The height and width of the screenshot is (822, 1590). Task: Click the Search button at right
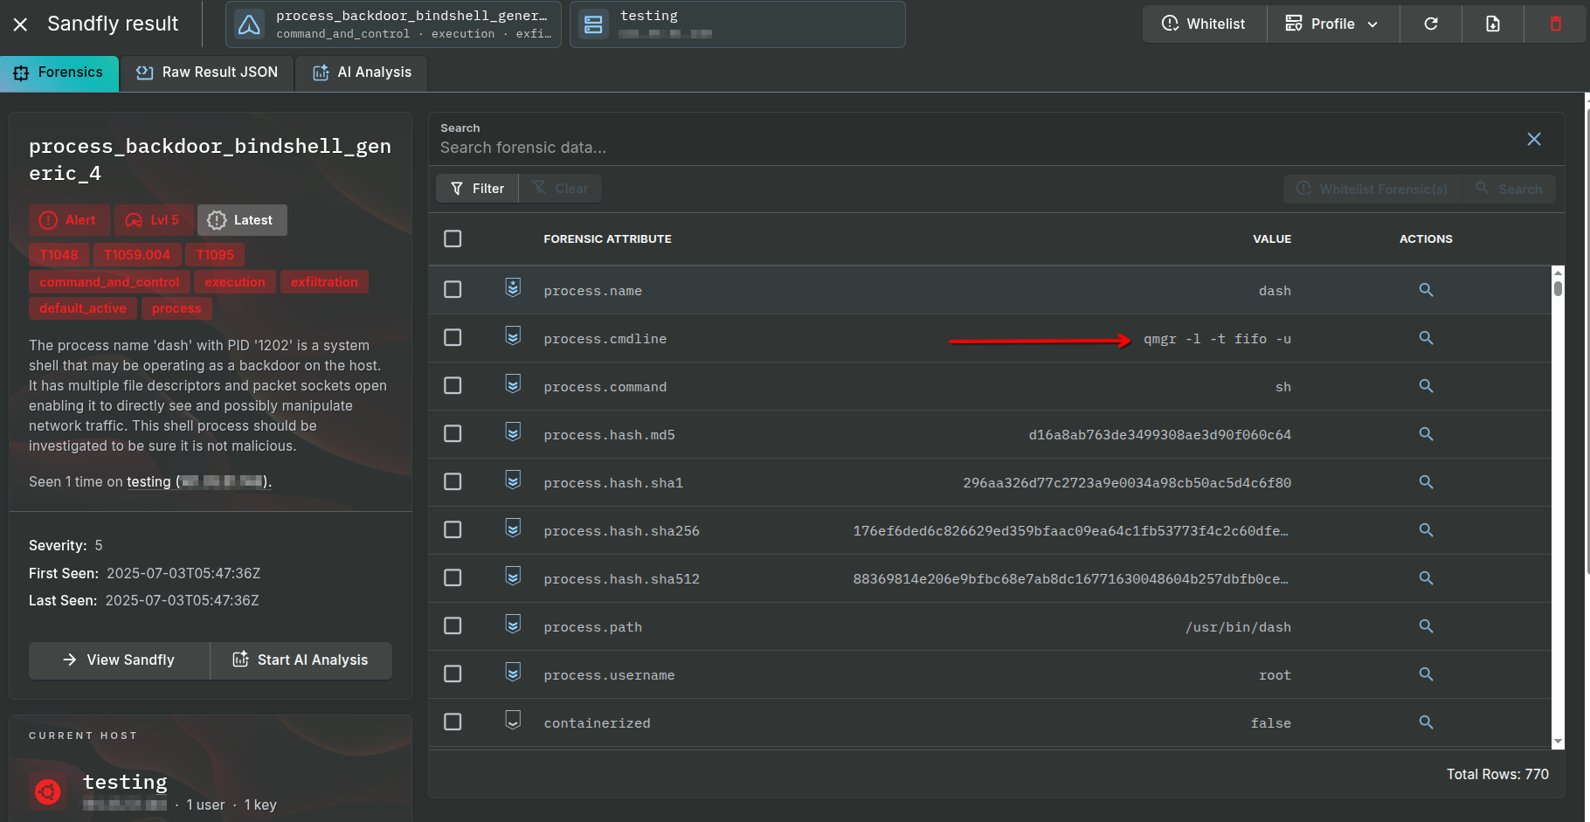click(x=1509, y=189)
